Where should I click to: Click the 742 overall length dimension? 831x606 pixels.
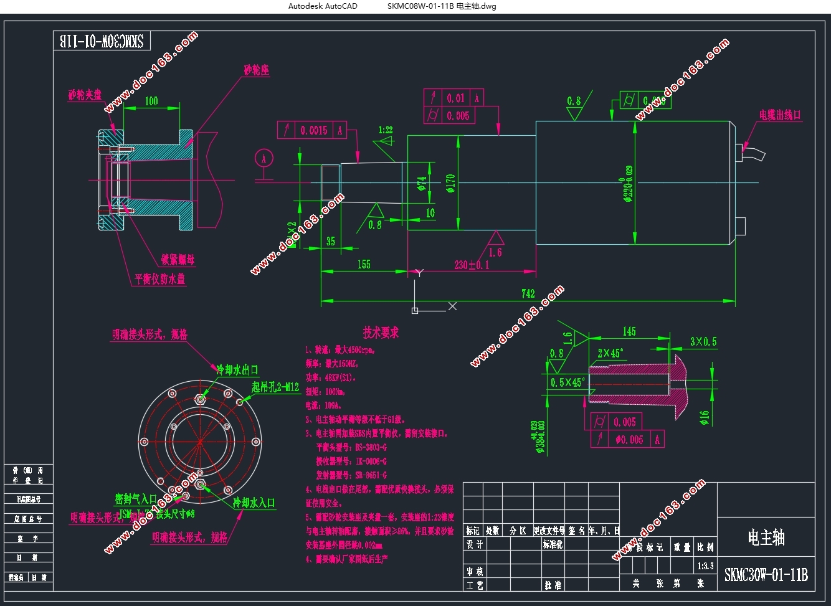point(528,294)
